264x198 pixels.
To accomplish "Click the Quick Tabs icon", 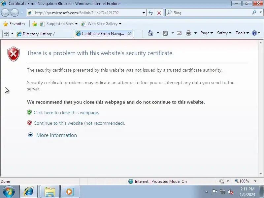I will (x=6, y=34).
